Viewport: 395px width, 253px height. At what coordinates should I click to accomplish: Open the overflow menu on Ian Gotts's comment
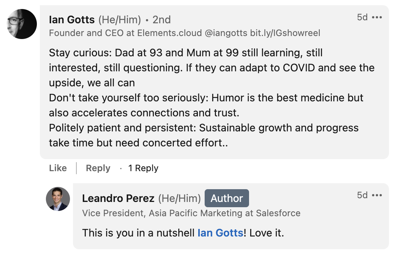point(376,17)
